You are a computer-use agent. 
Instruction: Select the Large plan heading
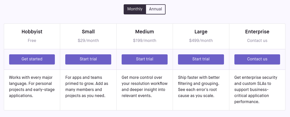click(x=201, y=32)
